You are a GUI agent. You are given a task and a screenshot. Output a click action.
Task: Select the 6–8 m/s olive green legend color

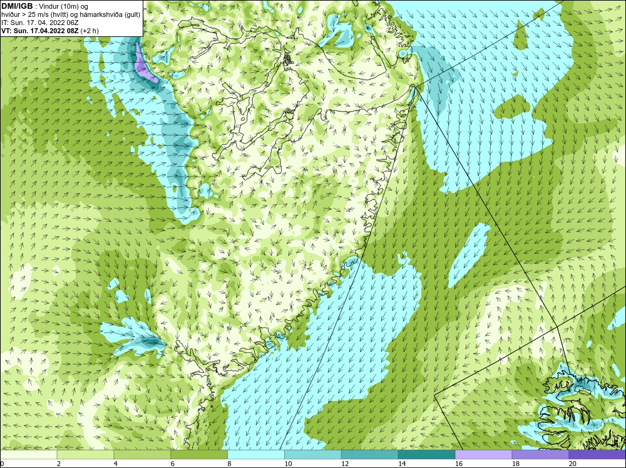pos(199,454)
